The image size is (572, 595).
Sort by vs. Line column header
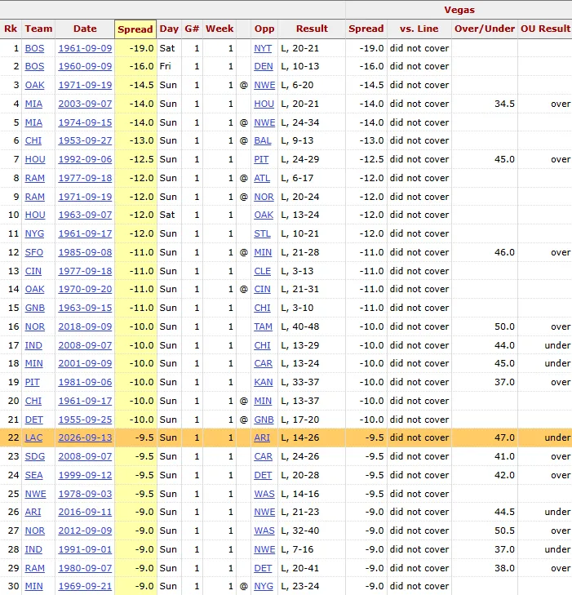click(419, 29)
